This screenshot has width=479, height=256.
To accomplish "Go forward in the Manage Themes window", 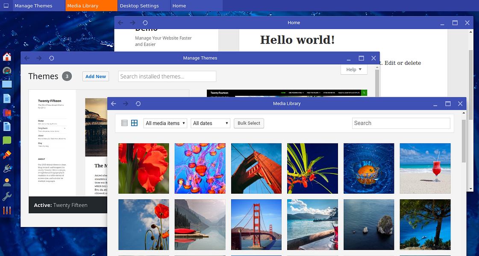I will point(39,58).
